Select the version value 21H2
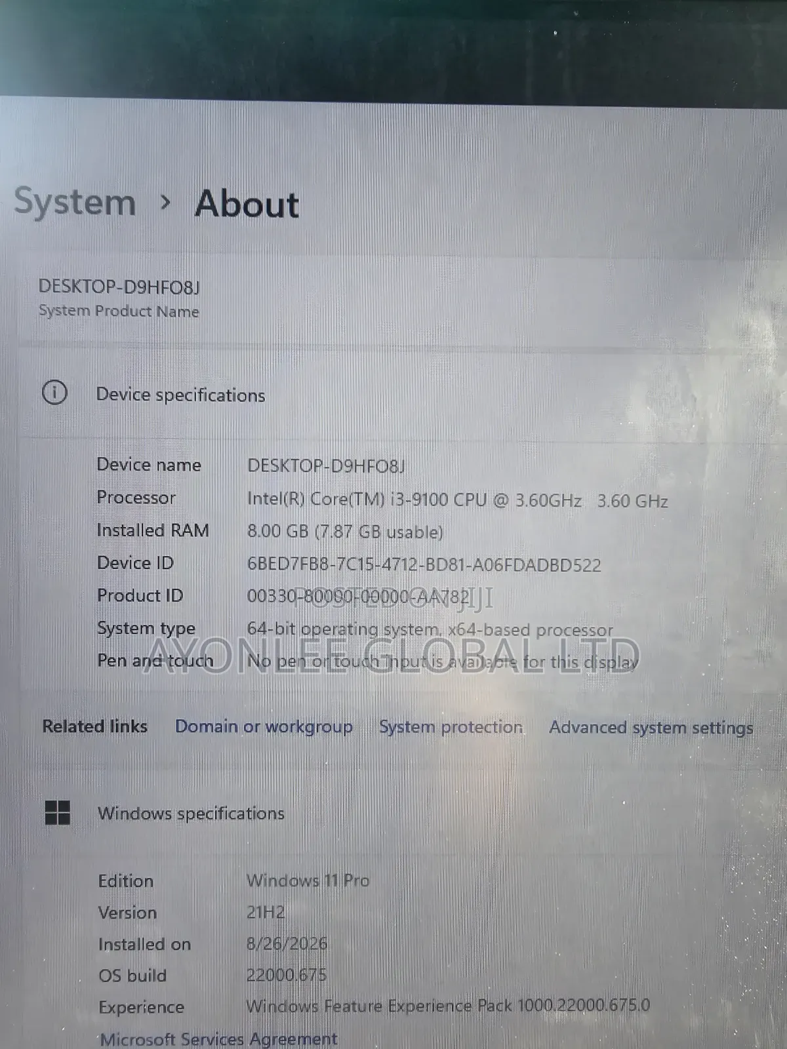 pos(266,912)
